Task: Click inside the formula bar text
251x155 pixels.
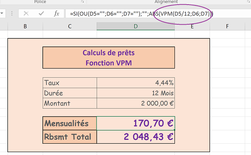Action: [x=142, y=14]
